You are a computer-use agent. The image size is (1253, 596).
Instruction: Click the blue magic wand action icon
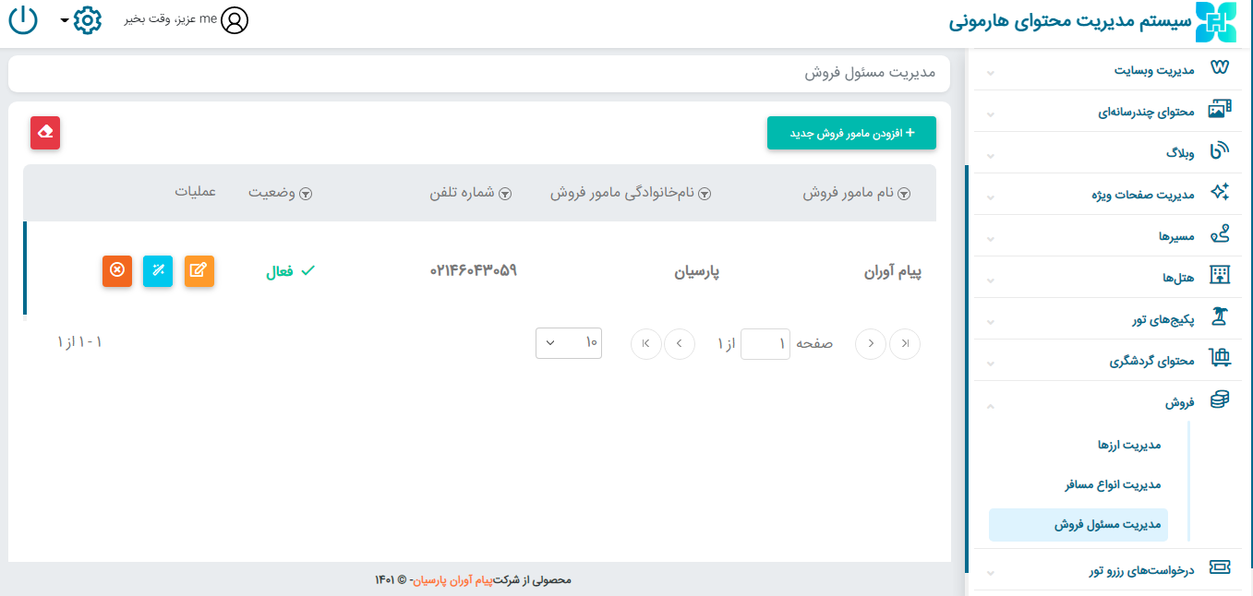click(x=158, y=270)
